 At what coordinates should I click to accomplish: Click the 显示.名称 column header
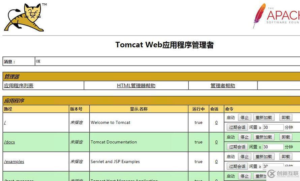tap(139, 109)
